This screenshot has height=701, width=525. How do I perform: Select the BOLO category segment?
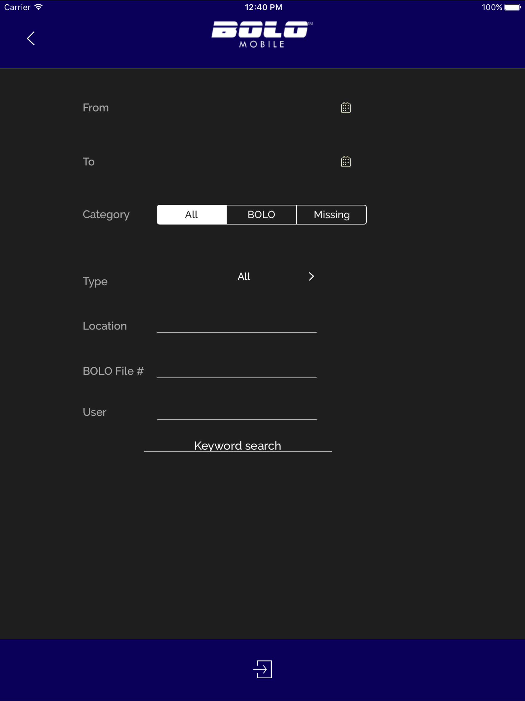click(x=261, y=215)
